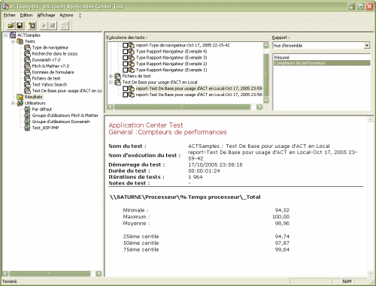Click the Open project toolbar icon
The image size is (376, 286).
pos(11,26)
